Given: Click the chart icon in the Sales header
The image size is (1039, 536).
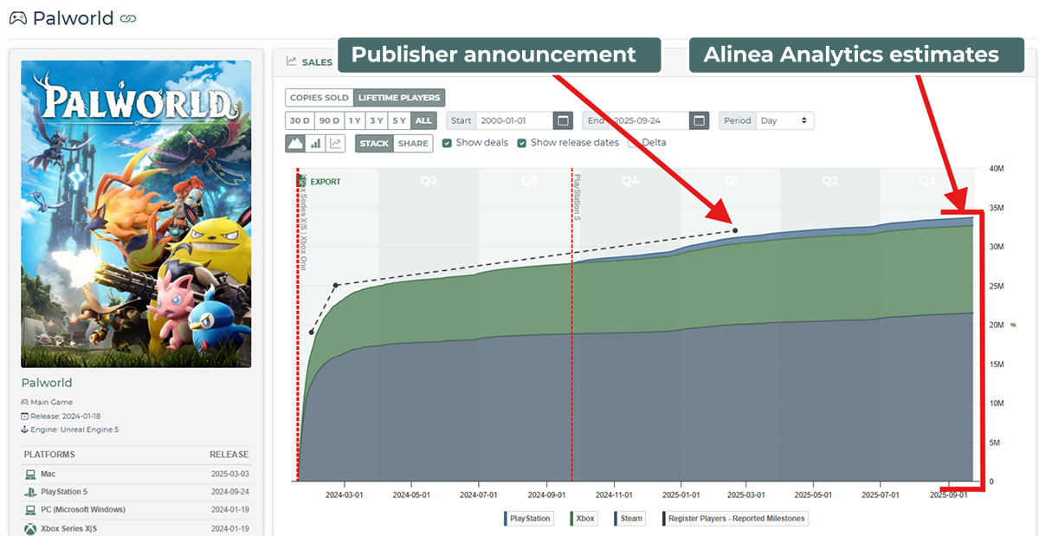Looking at the screenshot, I should (x=292, y=62).
